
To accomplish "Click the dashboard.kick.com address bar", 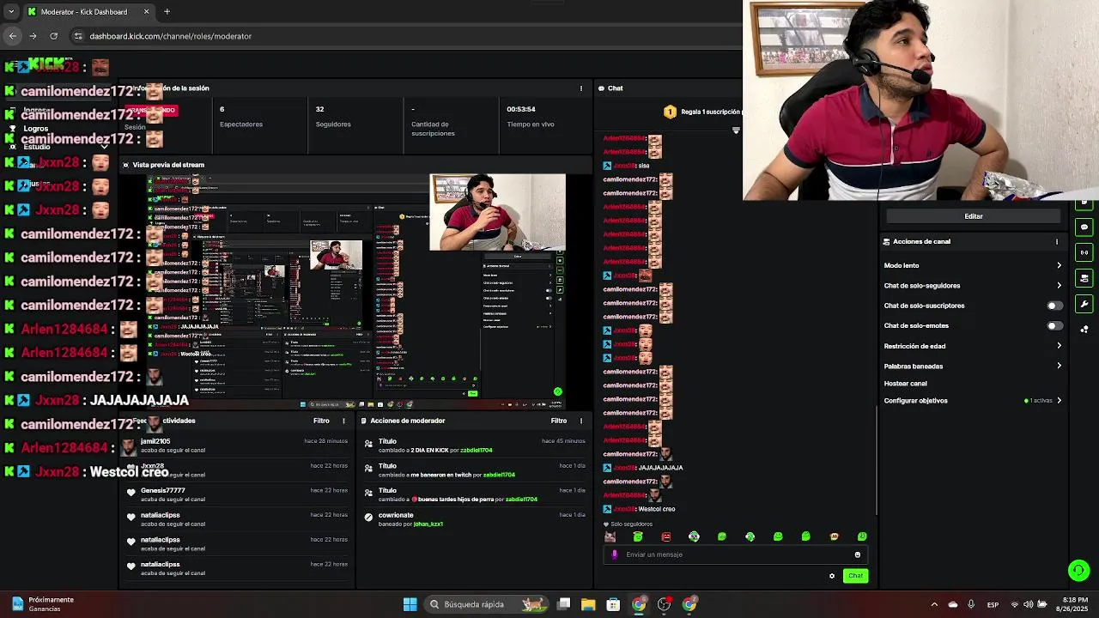I will tap(171, 36).
